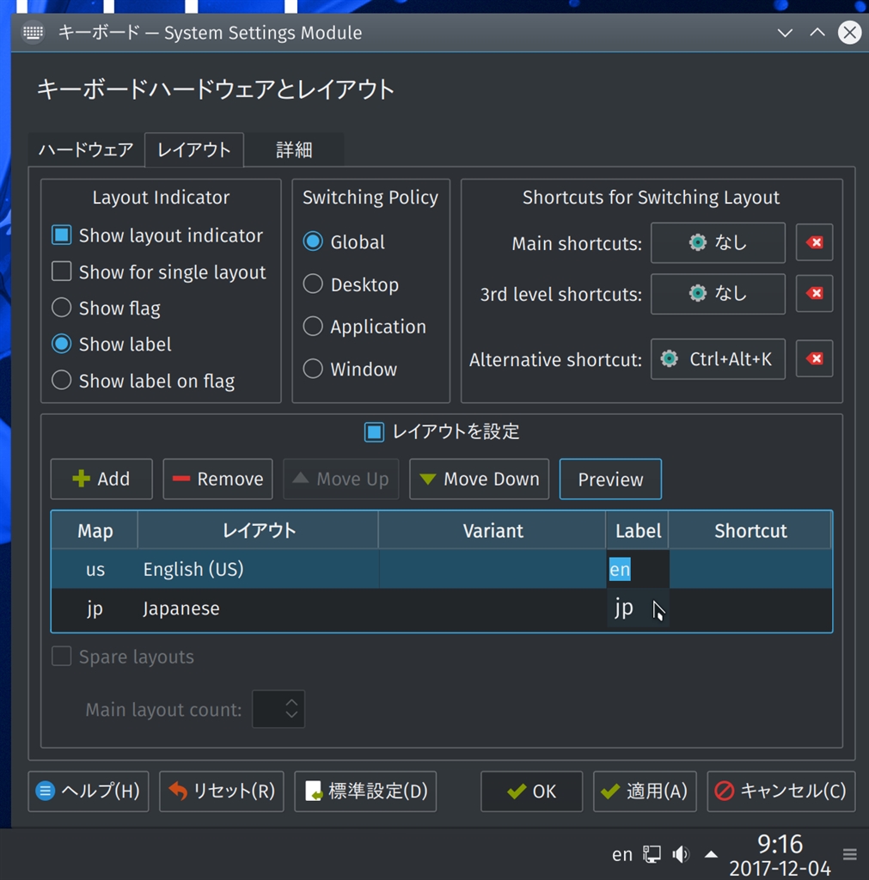Screen dimensions: 869x880
Task: Switch to the 詳細 tab
Action: pyautogui.click(x=294, y=150)
